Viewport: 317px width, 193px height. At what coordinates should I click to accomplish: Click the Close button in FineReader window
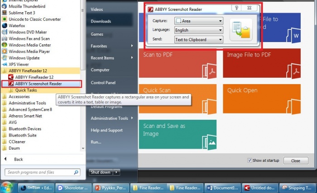coord(296,161)
